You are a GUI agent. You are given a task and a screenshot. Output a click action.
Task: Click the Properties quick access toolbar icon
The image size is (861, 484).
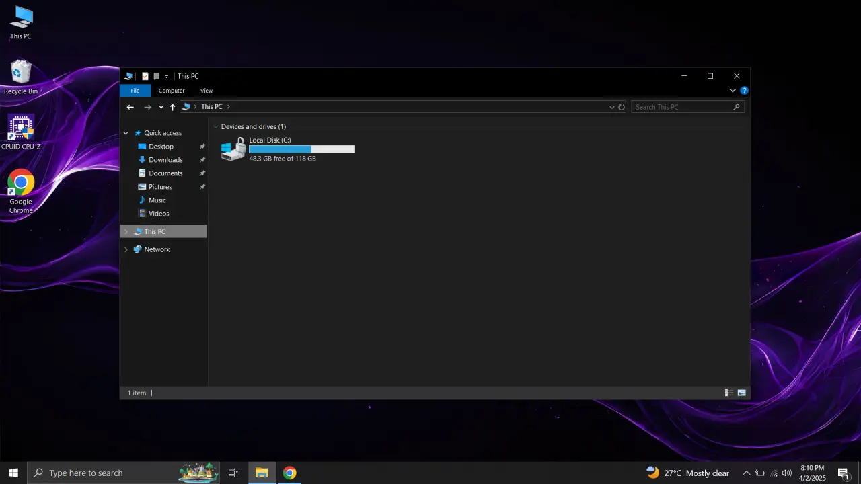[x=145, y=76]
